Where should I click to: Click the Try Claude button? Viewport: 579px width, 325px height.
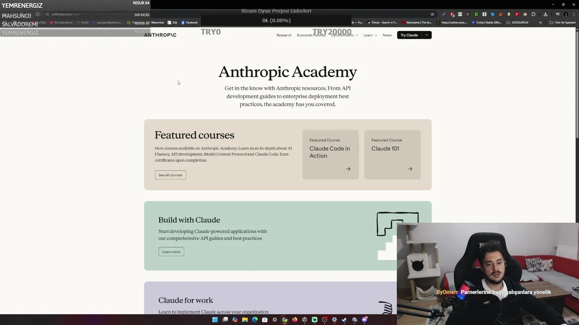click(409, 35)
